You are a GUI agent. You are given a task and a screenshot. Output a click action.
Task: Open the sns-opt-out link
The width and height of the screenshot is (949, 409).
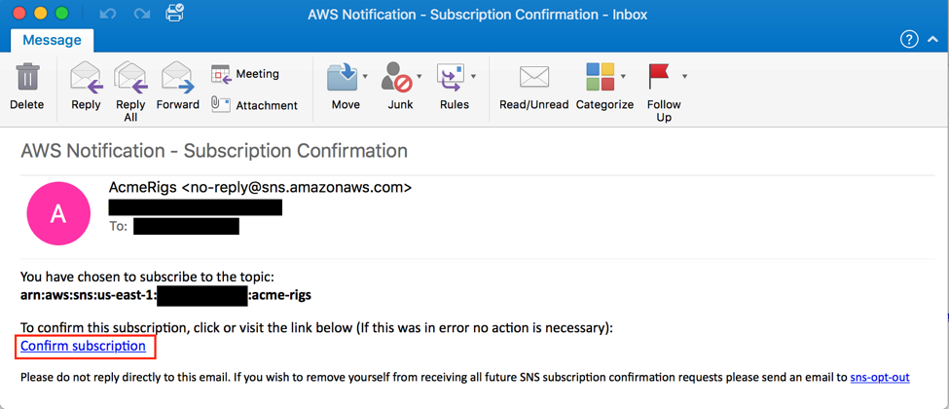(879, 377)
